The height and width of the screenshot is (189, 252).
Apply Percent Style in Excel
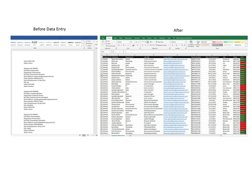point(176,45)
